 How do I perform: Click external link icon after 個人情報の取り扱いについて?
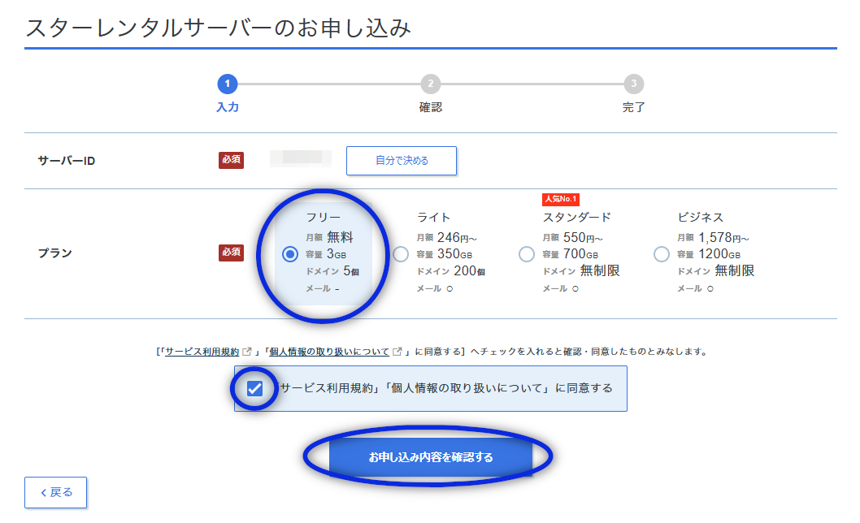click(397, 352)
